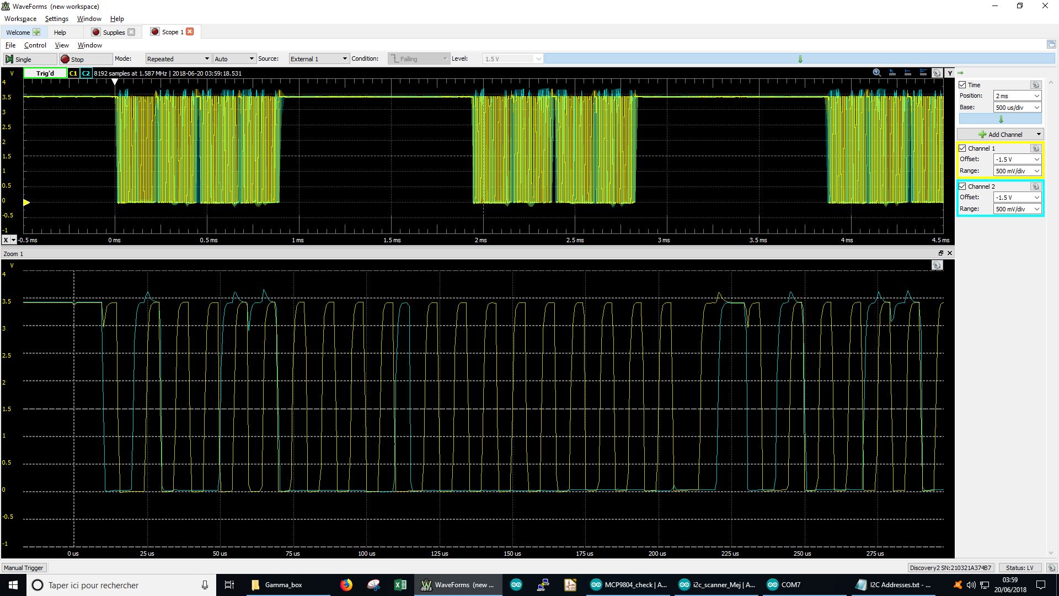The image size is (1059, 596).
Task: Open plot settings gear in main scope view
Action: [x=937, y=73]
